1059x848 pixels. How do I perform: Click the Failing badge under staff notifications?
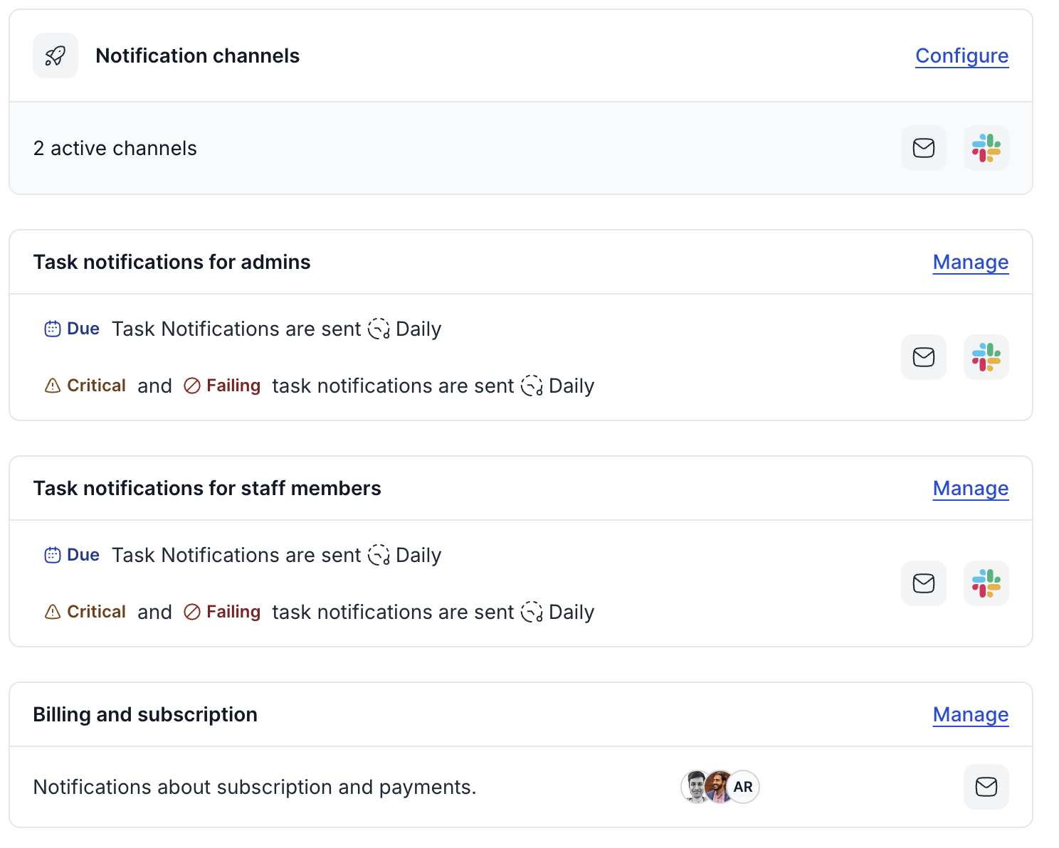pos(223,612)
